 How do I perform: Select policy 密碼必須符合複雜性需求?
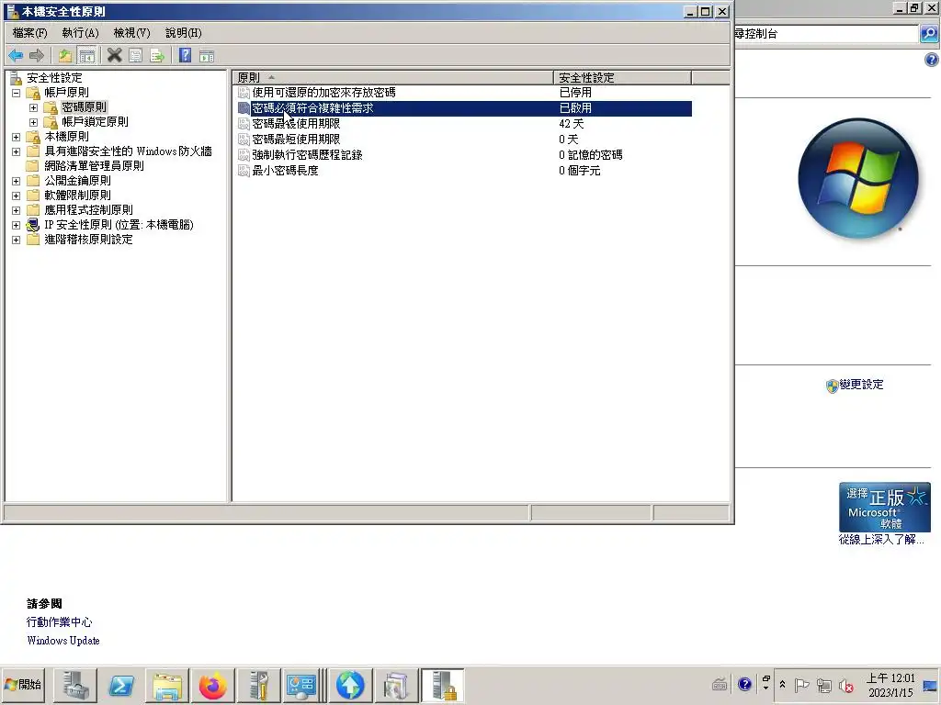[312, 108]
